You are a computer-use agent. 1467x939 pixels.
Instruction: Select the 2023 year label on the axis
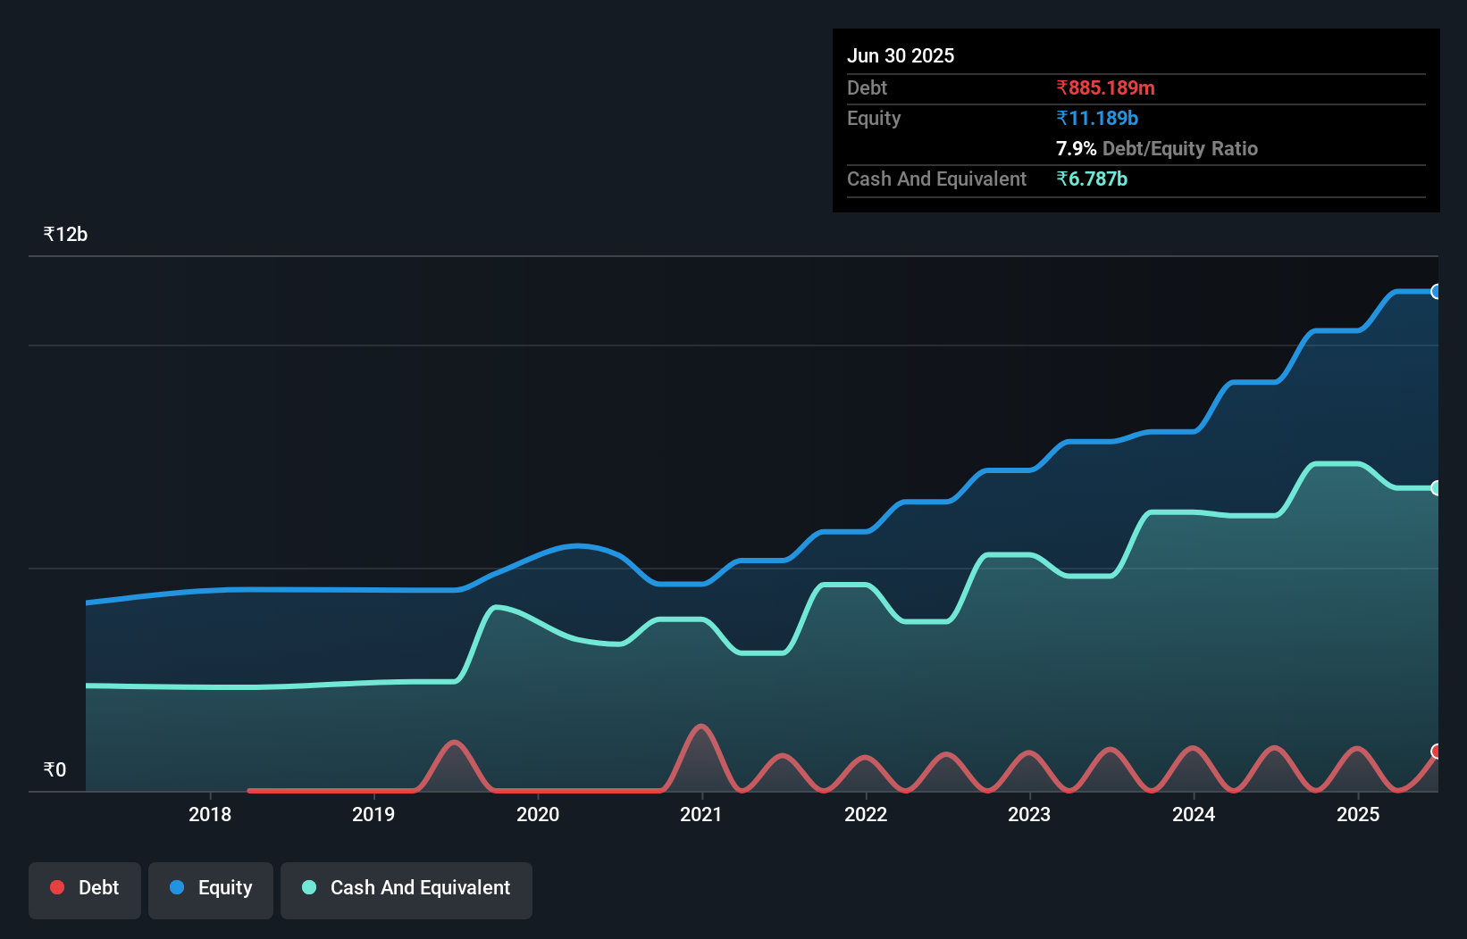pyautogui.click(x=1029, y=814)
